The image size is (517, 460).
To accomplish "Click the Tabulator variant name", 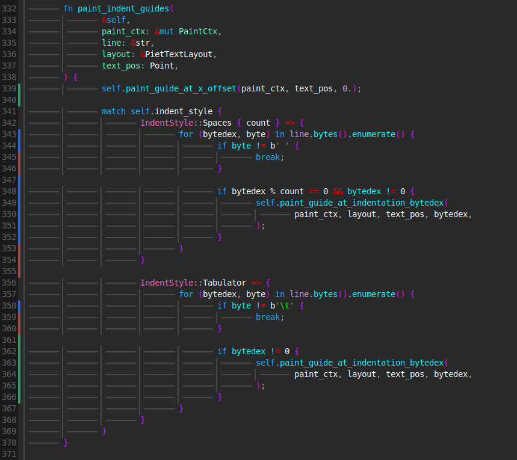I will (x=224, y=283).
